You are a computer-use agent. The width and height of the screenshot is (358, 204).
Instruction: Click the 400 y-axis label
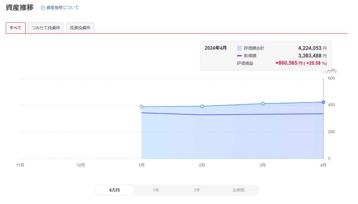(331, 105)
